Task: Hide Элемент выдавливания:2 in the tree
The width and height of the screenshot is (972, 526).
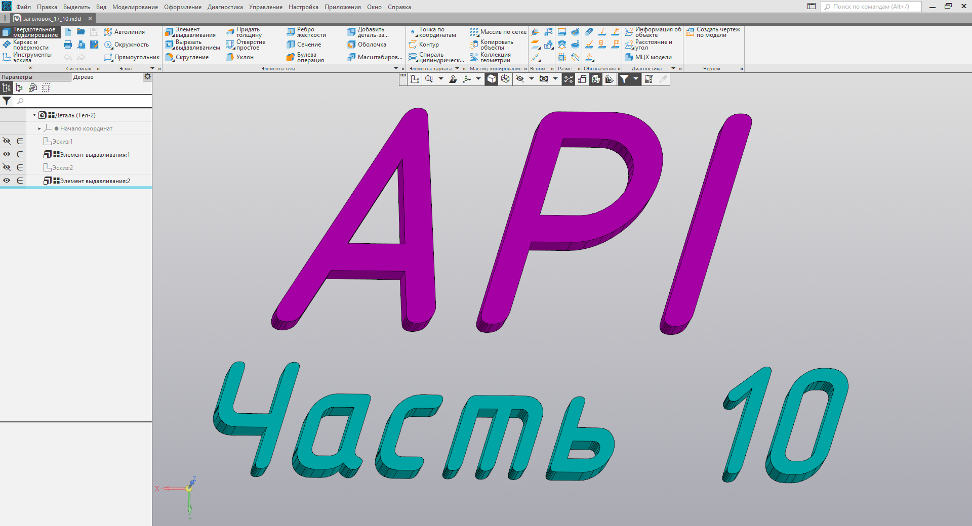Action: 7,180
